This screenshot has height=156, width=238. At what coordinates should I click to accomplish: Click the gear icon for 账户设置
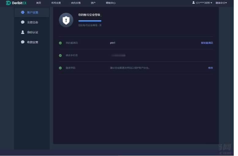point(23,12)
